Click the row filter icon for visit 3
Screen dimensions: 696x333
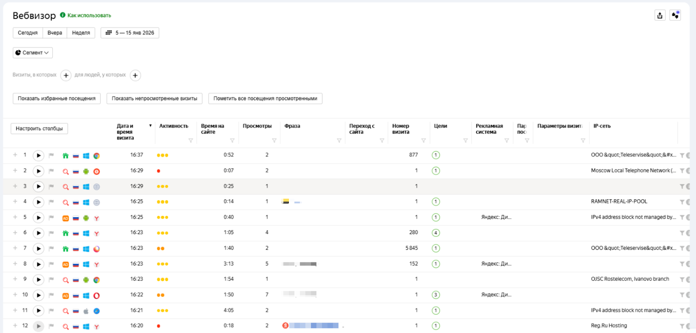tap(682, 186)
